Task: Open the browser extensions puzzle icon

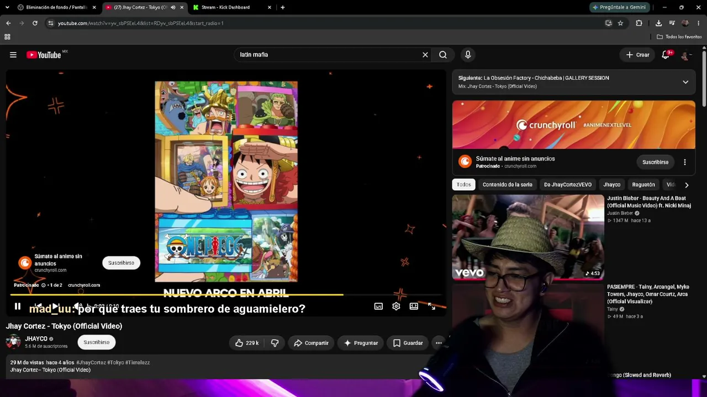Action: [639, 23]
